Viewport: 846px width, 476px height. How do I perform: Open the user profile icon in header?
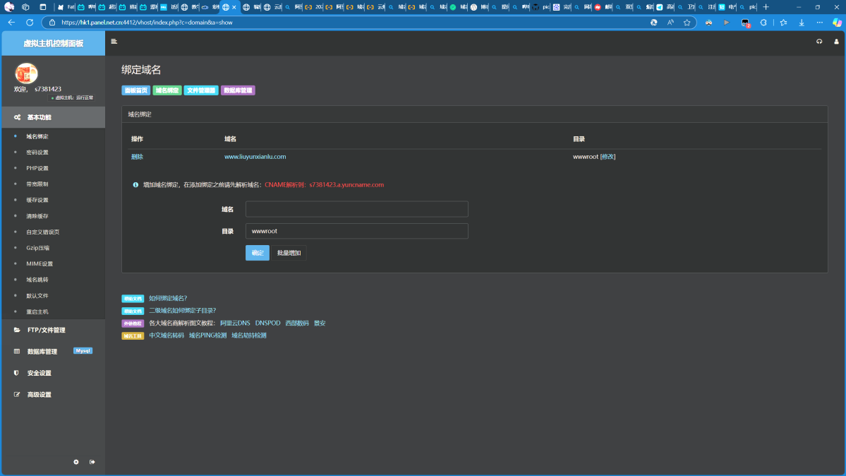coord(836,42)
